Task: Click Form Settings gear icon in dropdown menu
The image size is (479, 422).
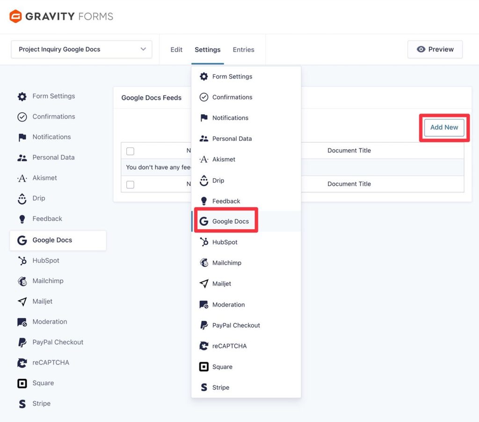Action: point(204,76)
